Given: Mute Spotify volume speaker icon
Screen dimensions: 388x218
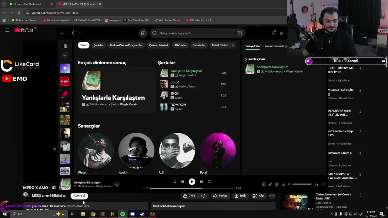Looking at the screenshot, I should [290, 184].
